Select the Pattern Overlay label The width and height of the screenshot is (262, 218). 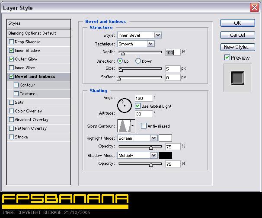(x=31, y=128)
